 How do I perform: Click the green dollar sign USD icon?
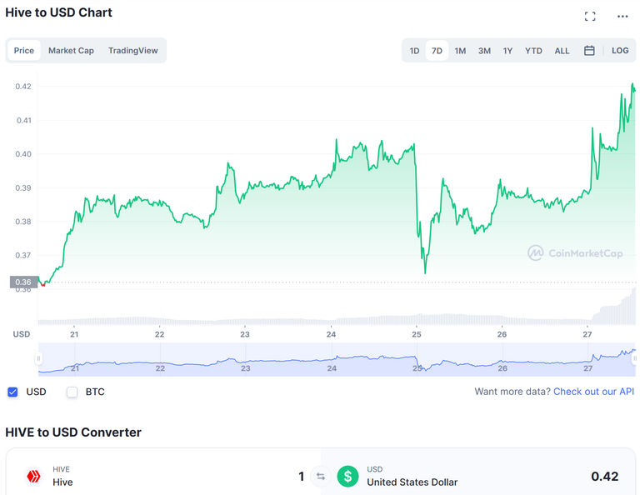pyautogui.click(x=347, y=476)
